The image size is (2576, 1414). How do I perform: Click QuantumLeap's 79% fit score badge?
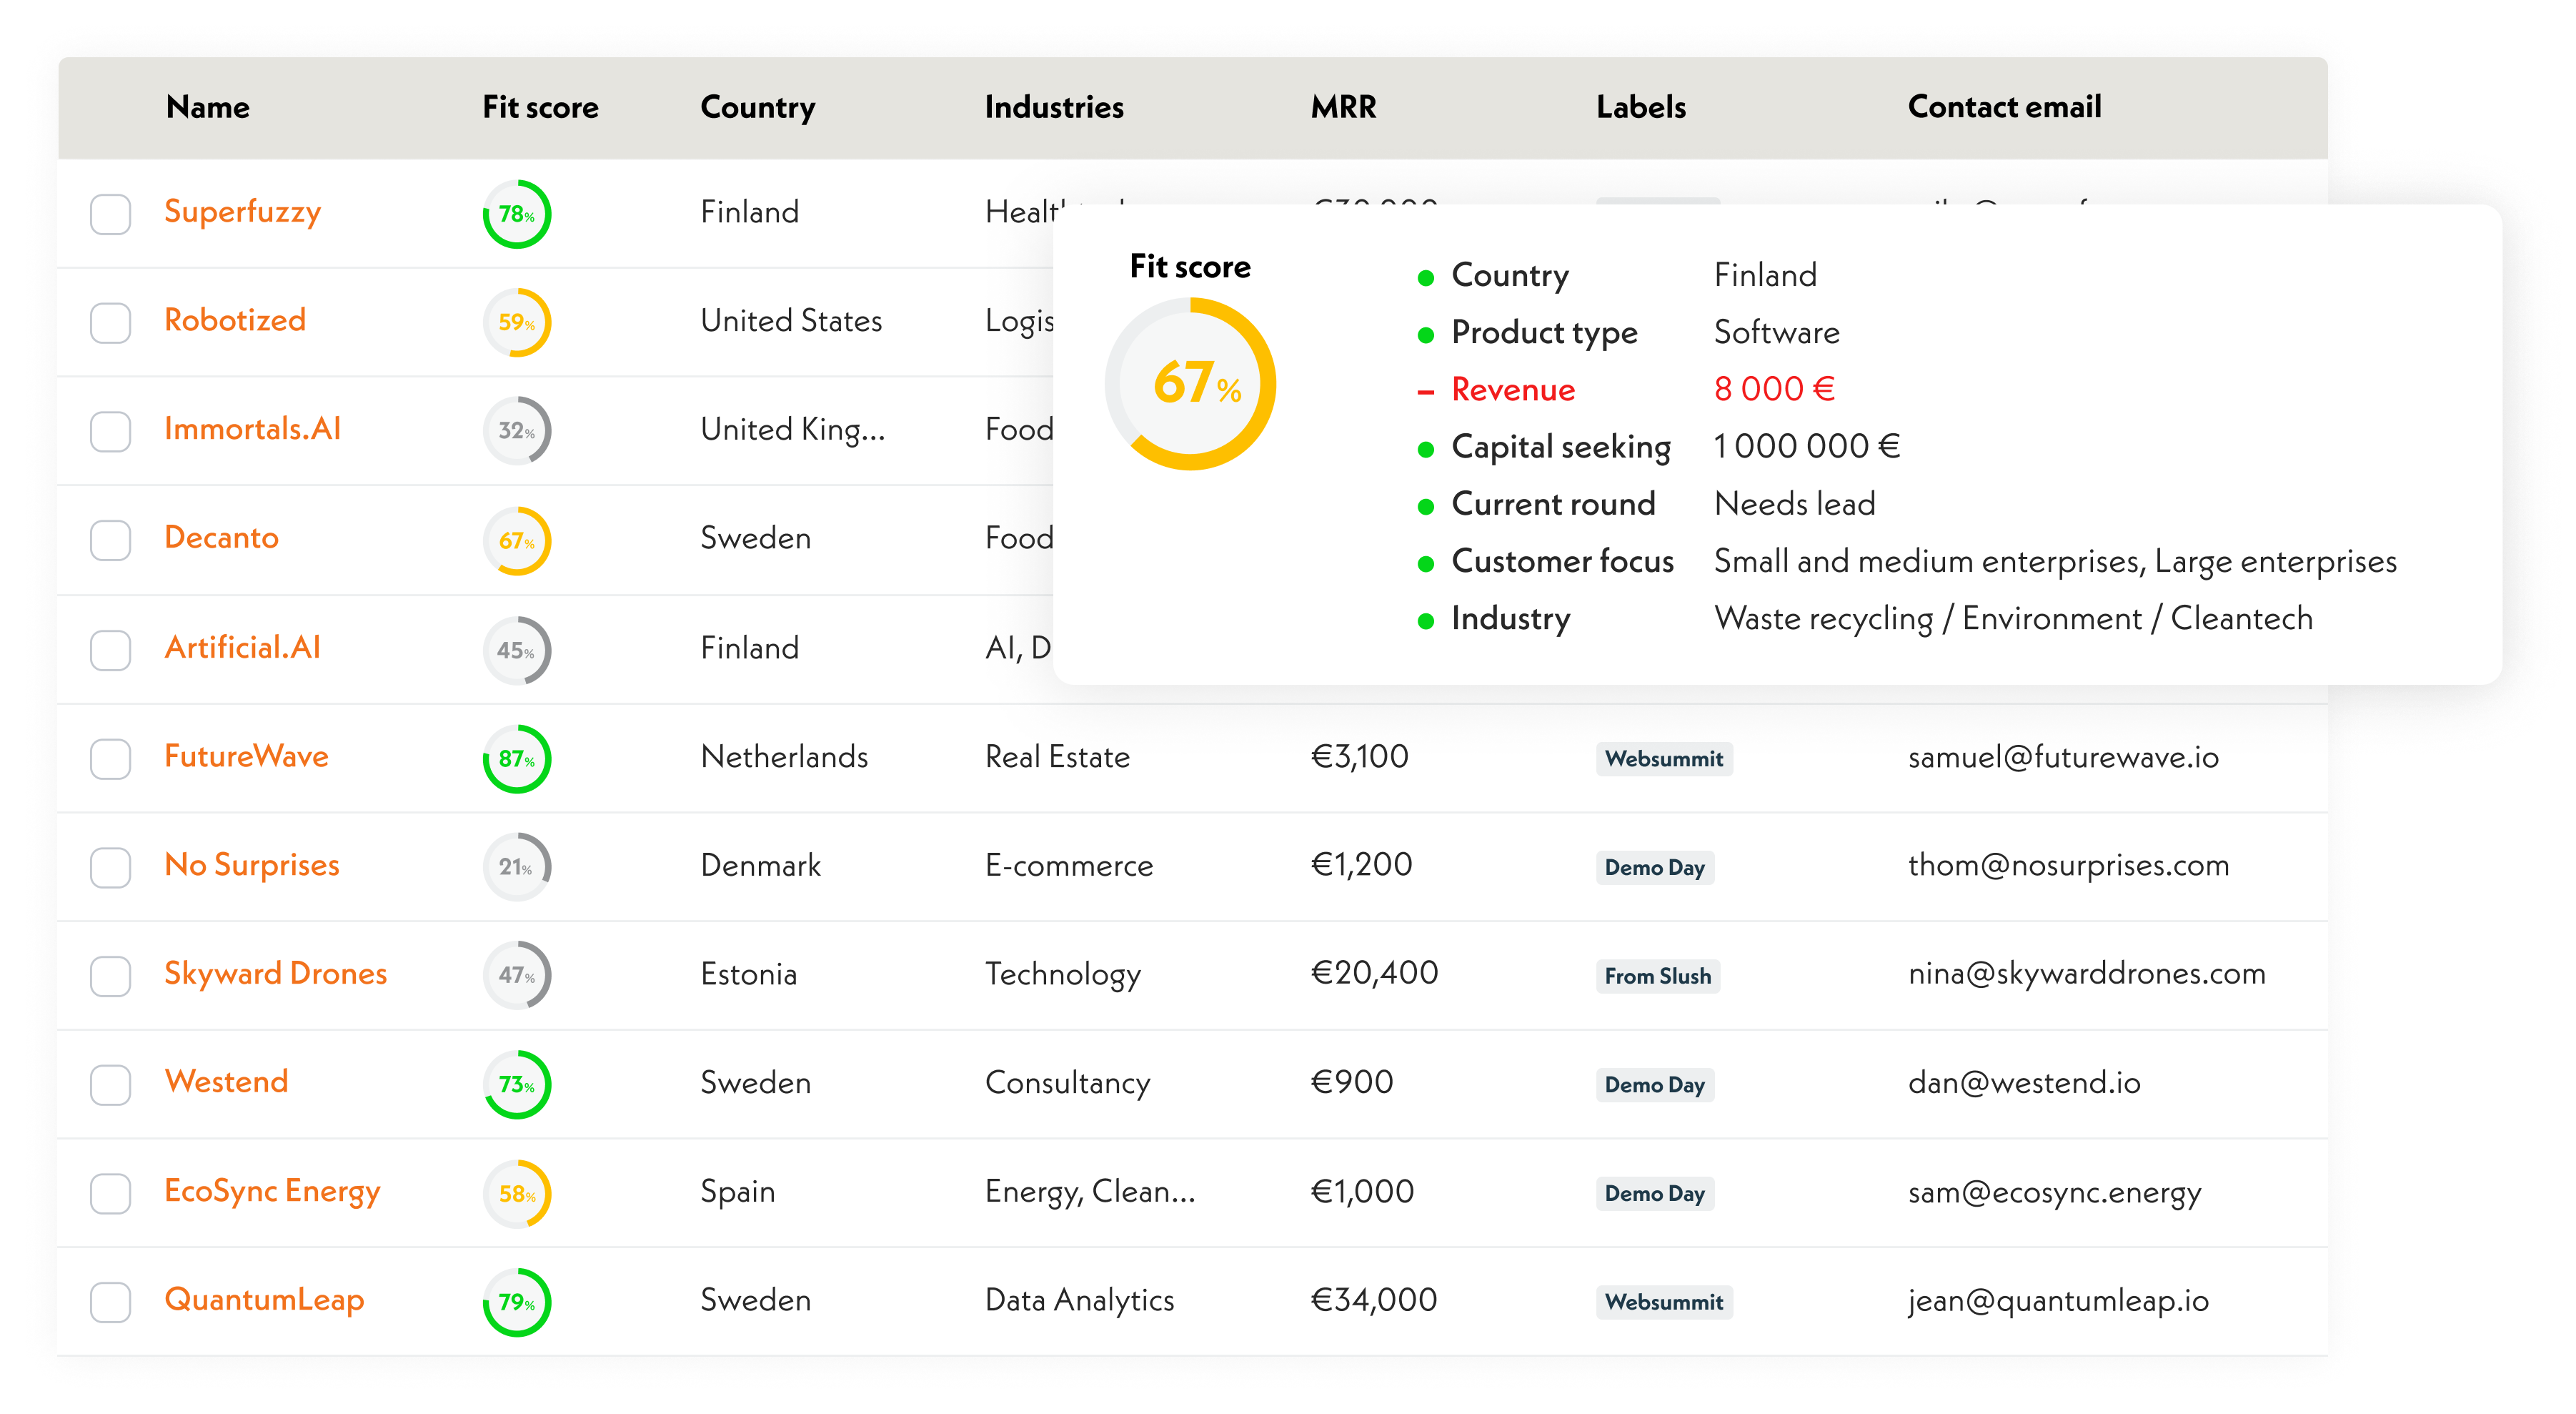(517, 1302)
